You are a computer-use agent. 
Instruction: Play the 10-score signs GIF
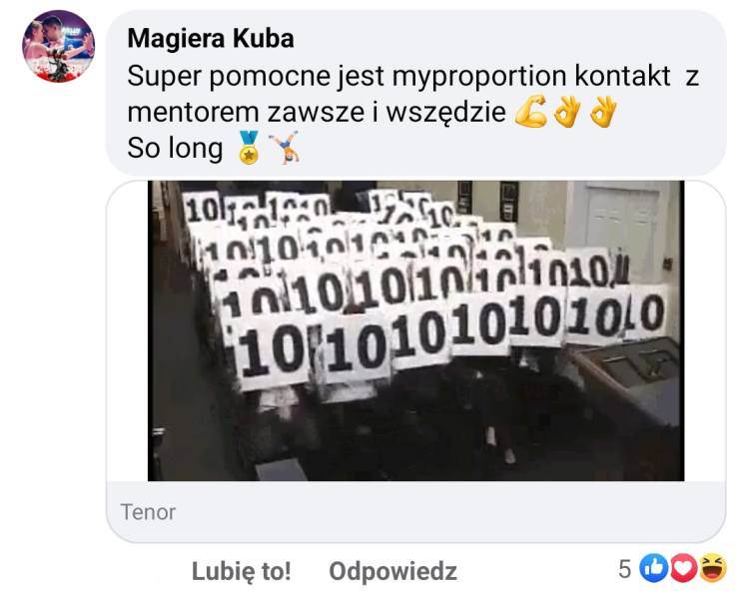click(x=415, y=330)
